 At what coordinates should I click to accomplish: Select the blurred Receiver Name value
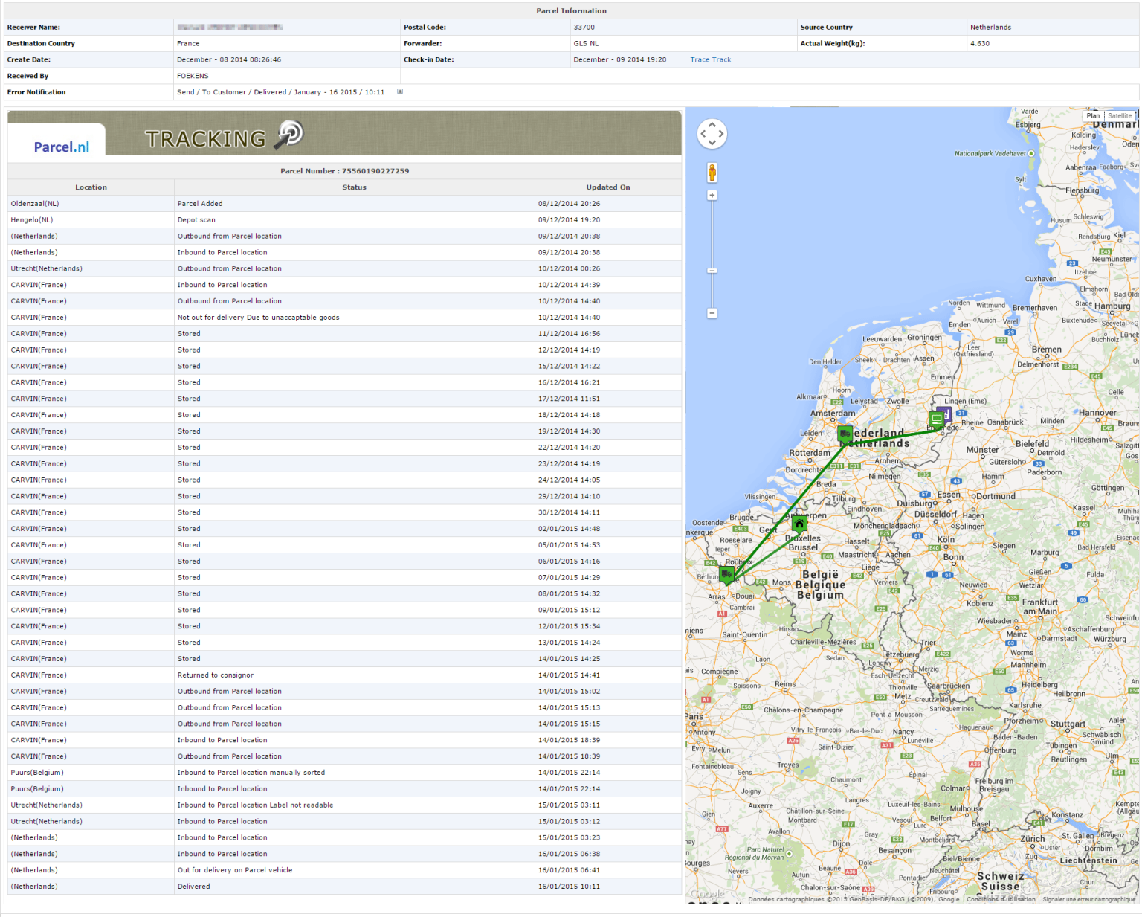pos(230,28)
